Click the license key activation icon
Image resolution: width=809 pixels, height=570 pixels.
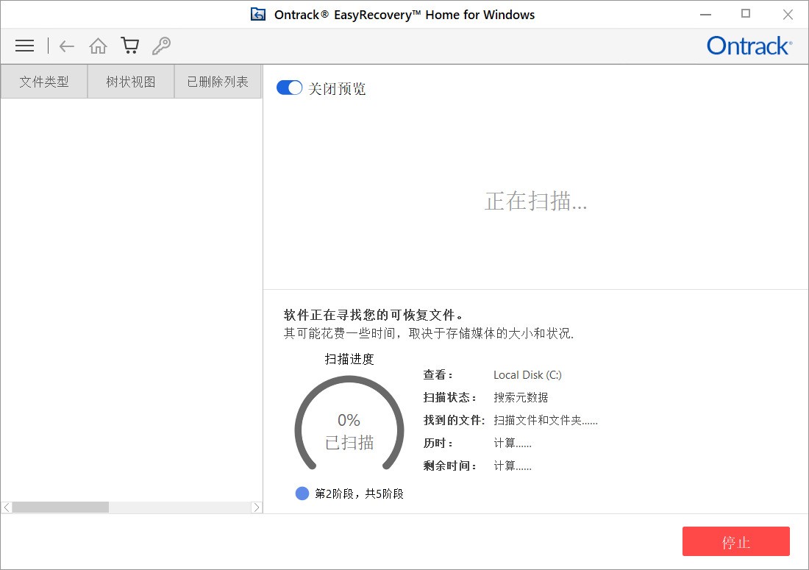click(x=161, y=46)
